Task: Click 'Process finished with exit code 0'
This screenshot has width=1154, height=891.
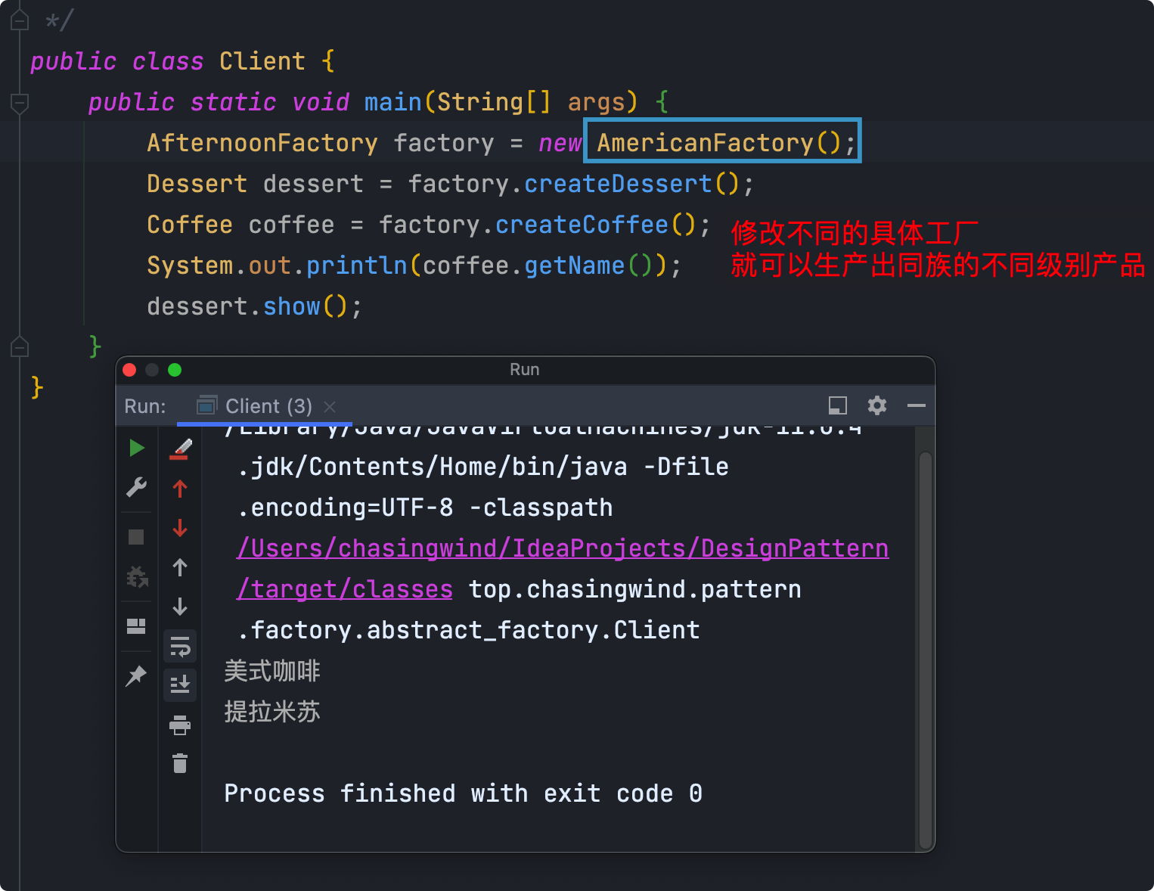Action: 464,793
